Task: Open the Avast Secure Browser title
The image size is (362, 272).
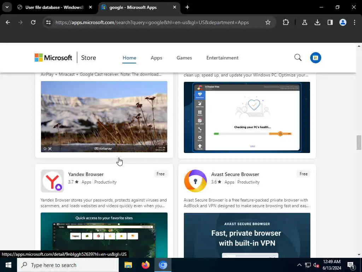Action: (235, 174)
